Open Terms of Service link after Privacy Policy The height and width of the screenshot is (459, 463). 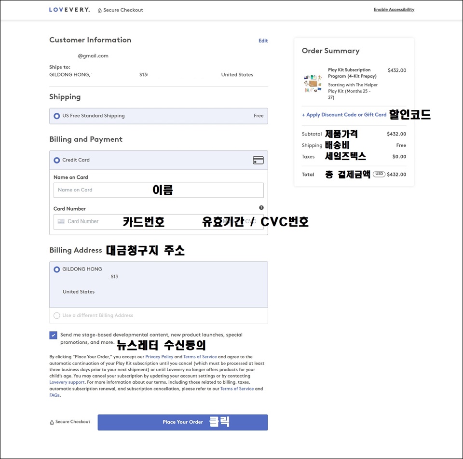click(200, 357)
